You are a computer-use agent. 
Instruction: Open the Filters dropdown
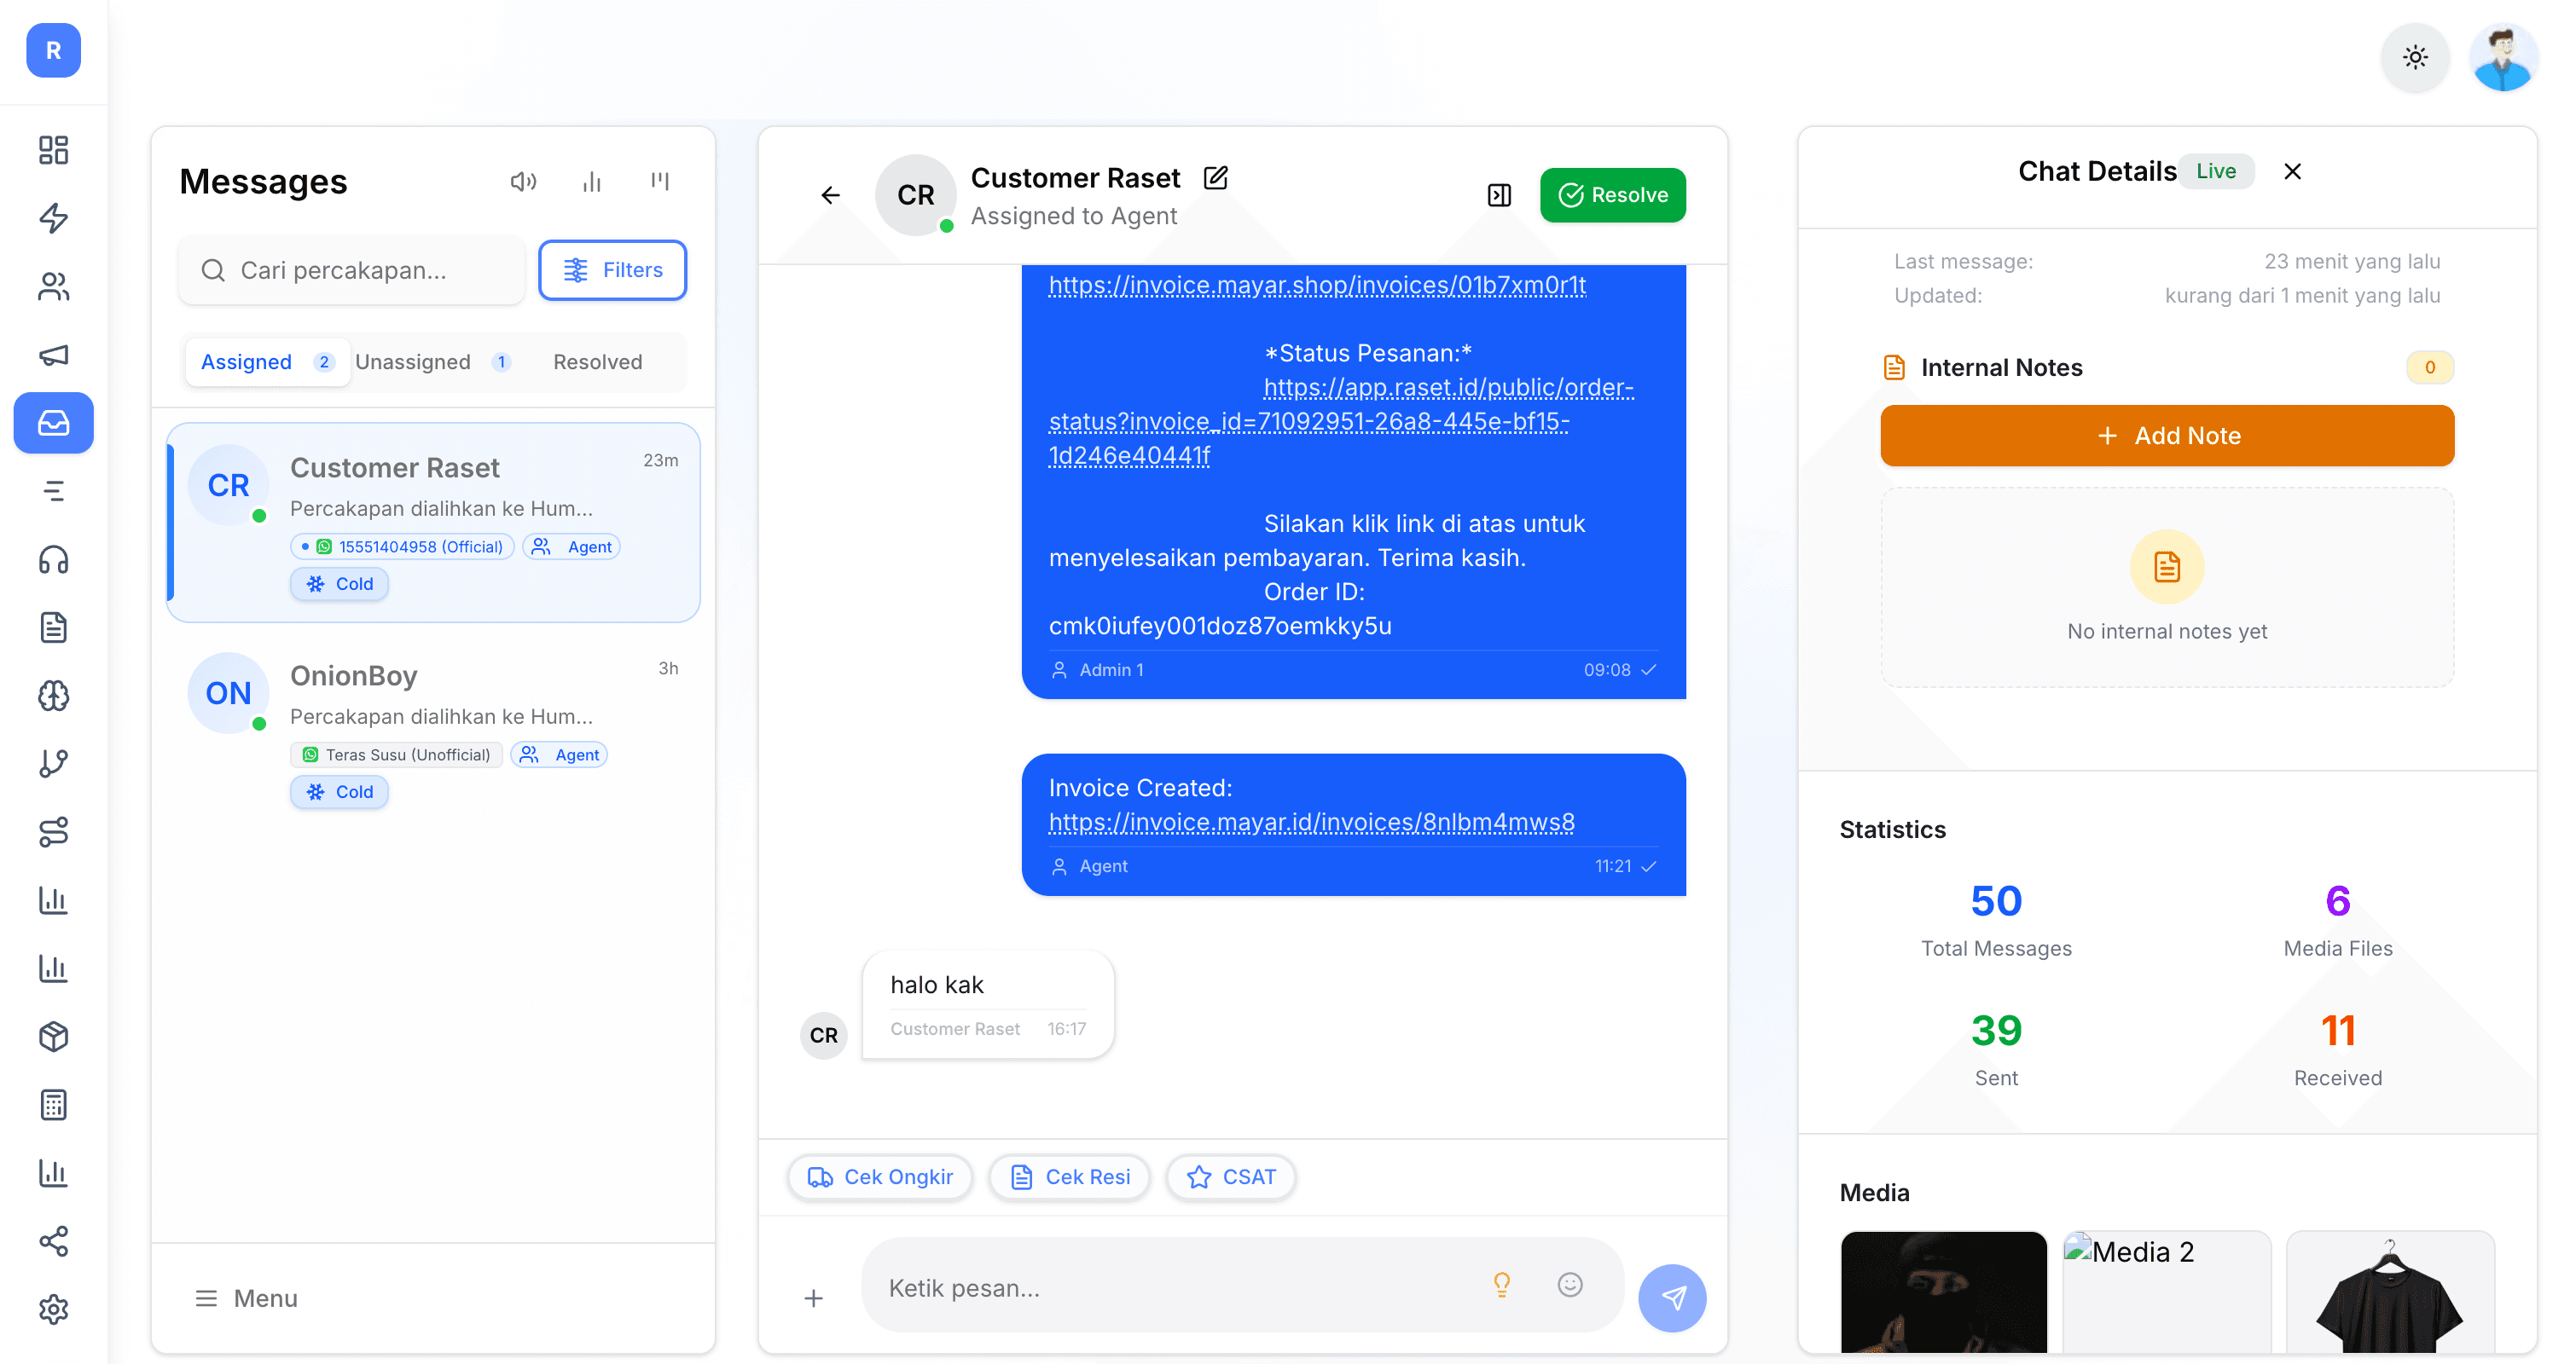[612, 269]
